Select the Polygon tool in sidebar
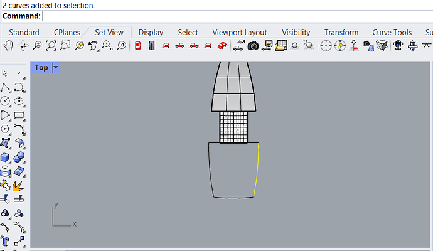 (5, 129)
